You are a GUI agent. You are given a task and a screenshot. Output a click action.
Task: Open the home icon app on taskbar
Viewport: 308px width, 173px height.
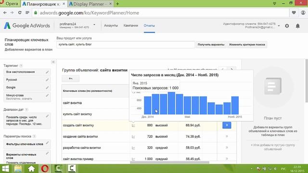click(31, 169)
